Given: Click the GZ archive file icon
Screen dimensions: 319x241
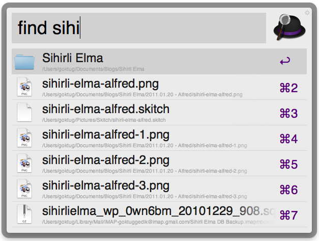Looking at the screenshot, I should coord(24,215).
